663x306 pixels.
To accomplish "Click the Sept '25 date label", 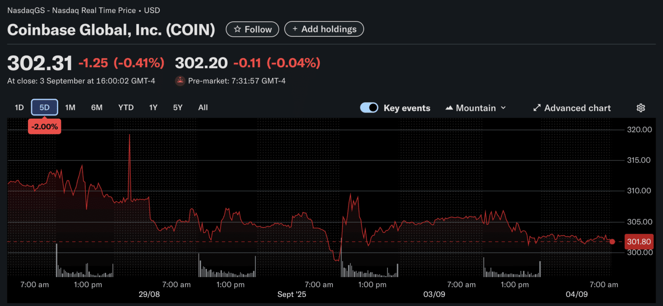I will pos(291,294).
